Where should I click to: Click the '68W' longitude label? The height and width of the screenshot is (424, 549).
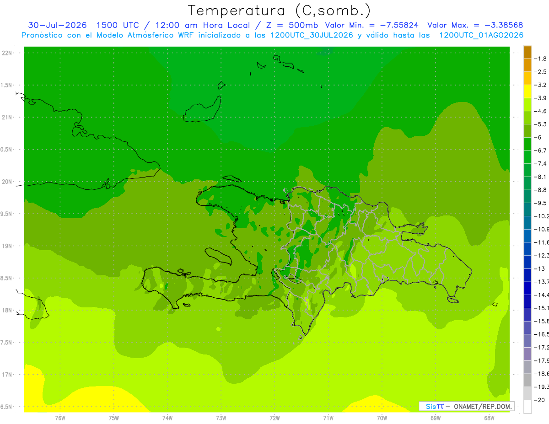coord(489,418)
